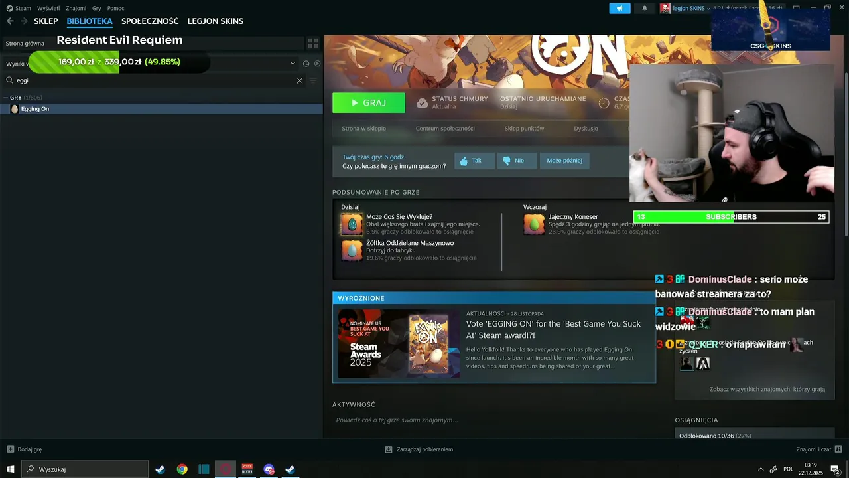Open the Gry menu
Screen dimensions: 849x478
(97, 8)
